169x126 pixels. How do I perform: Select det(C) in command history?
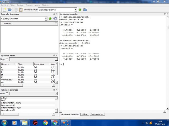tap(28, 98)
